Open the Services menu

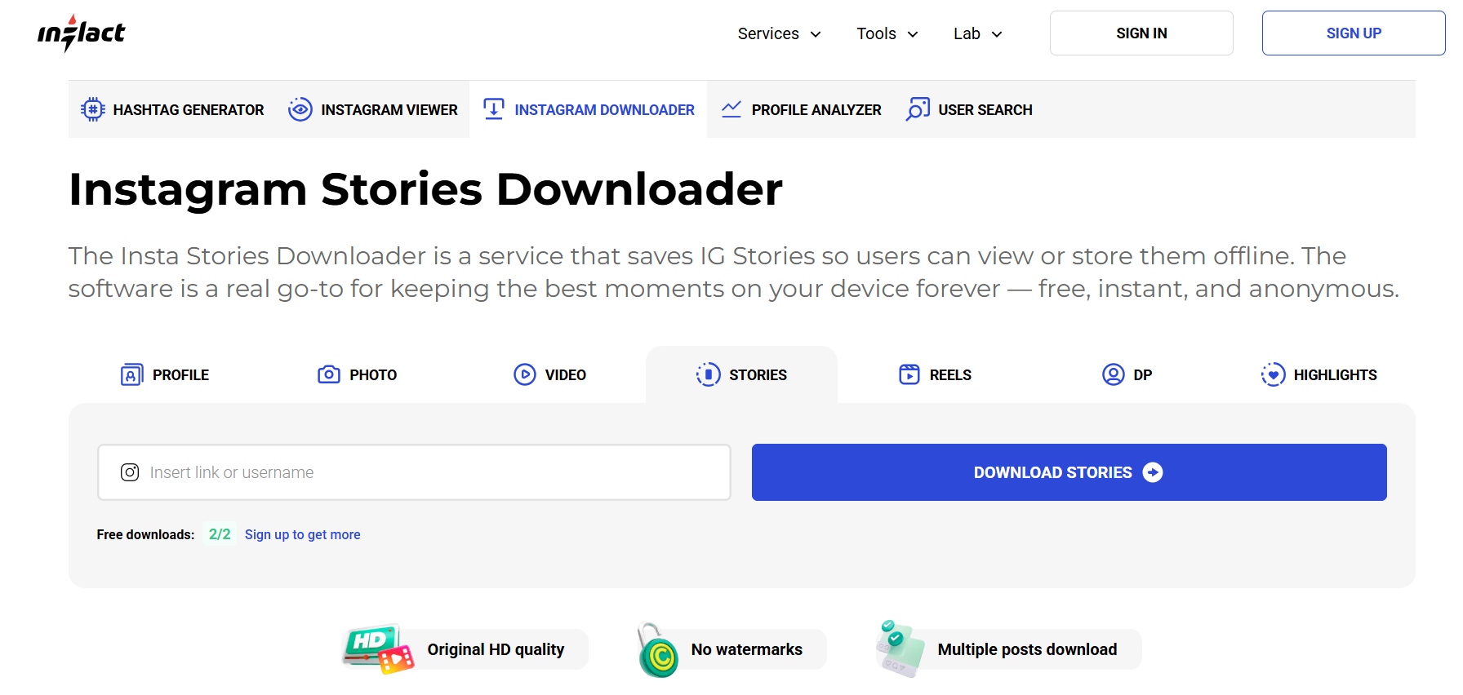click(x=779, y=33)
